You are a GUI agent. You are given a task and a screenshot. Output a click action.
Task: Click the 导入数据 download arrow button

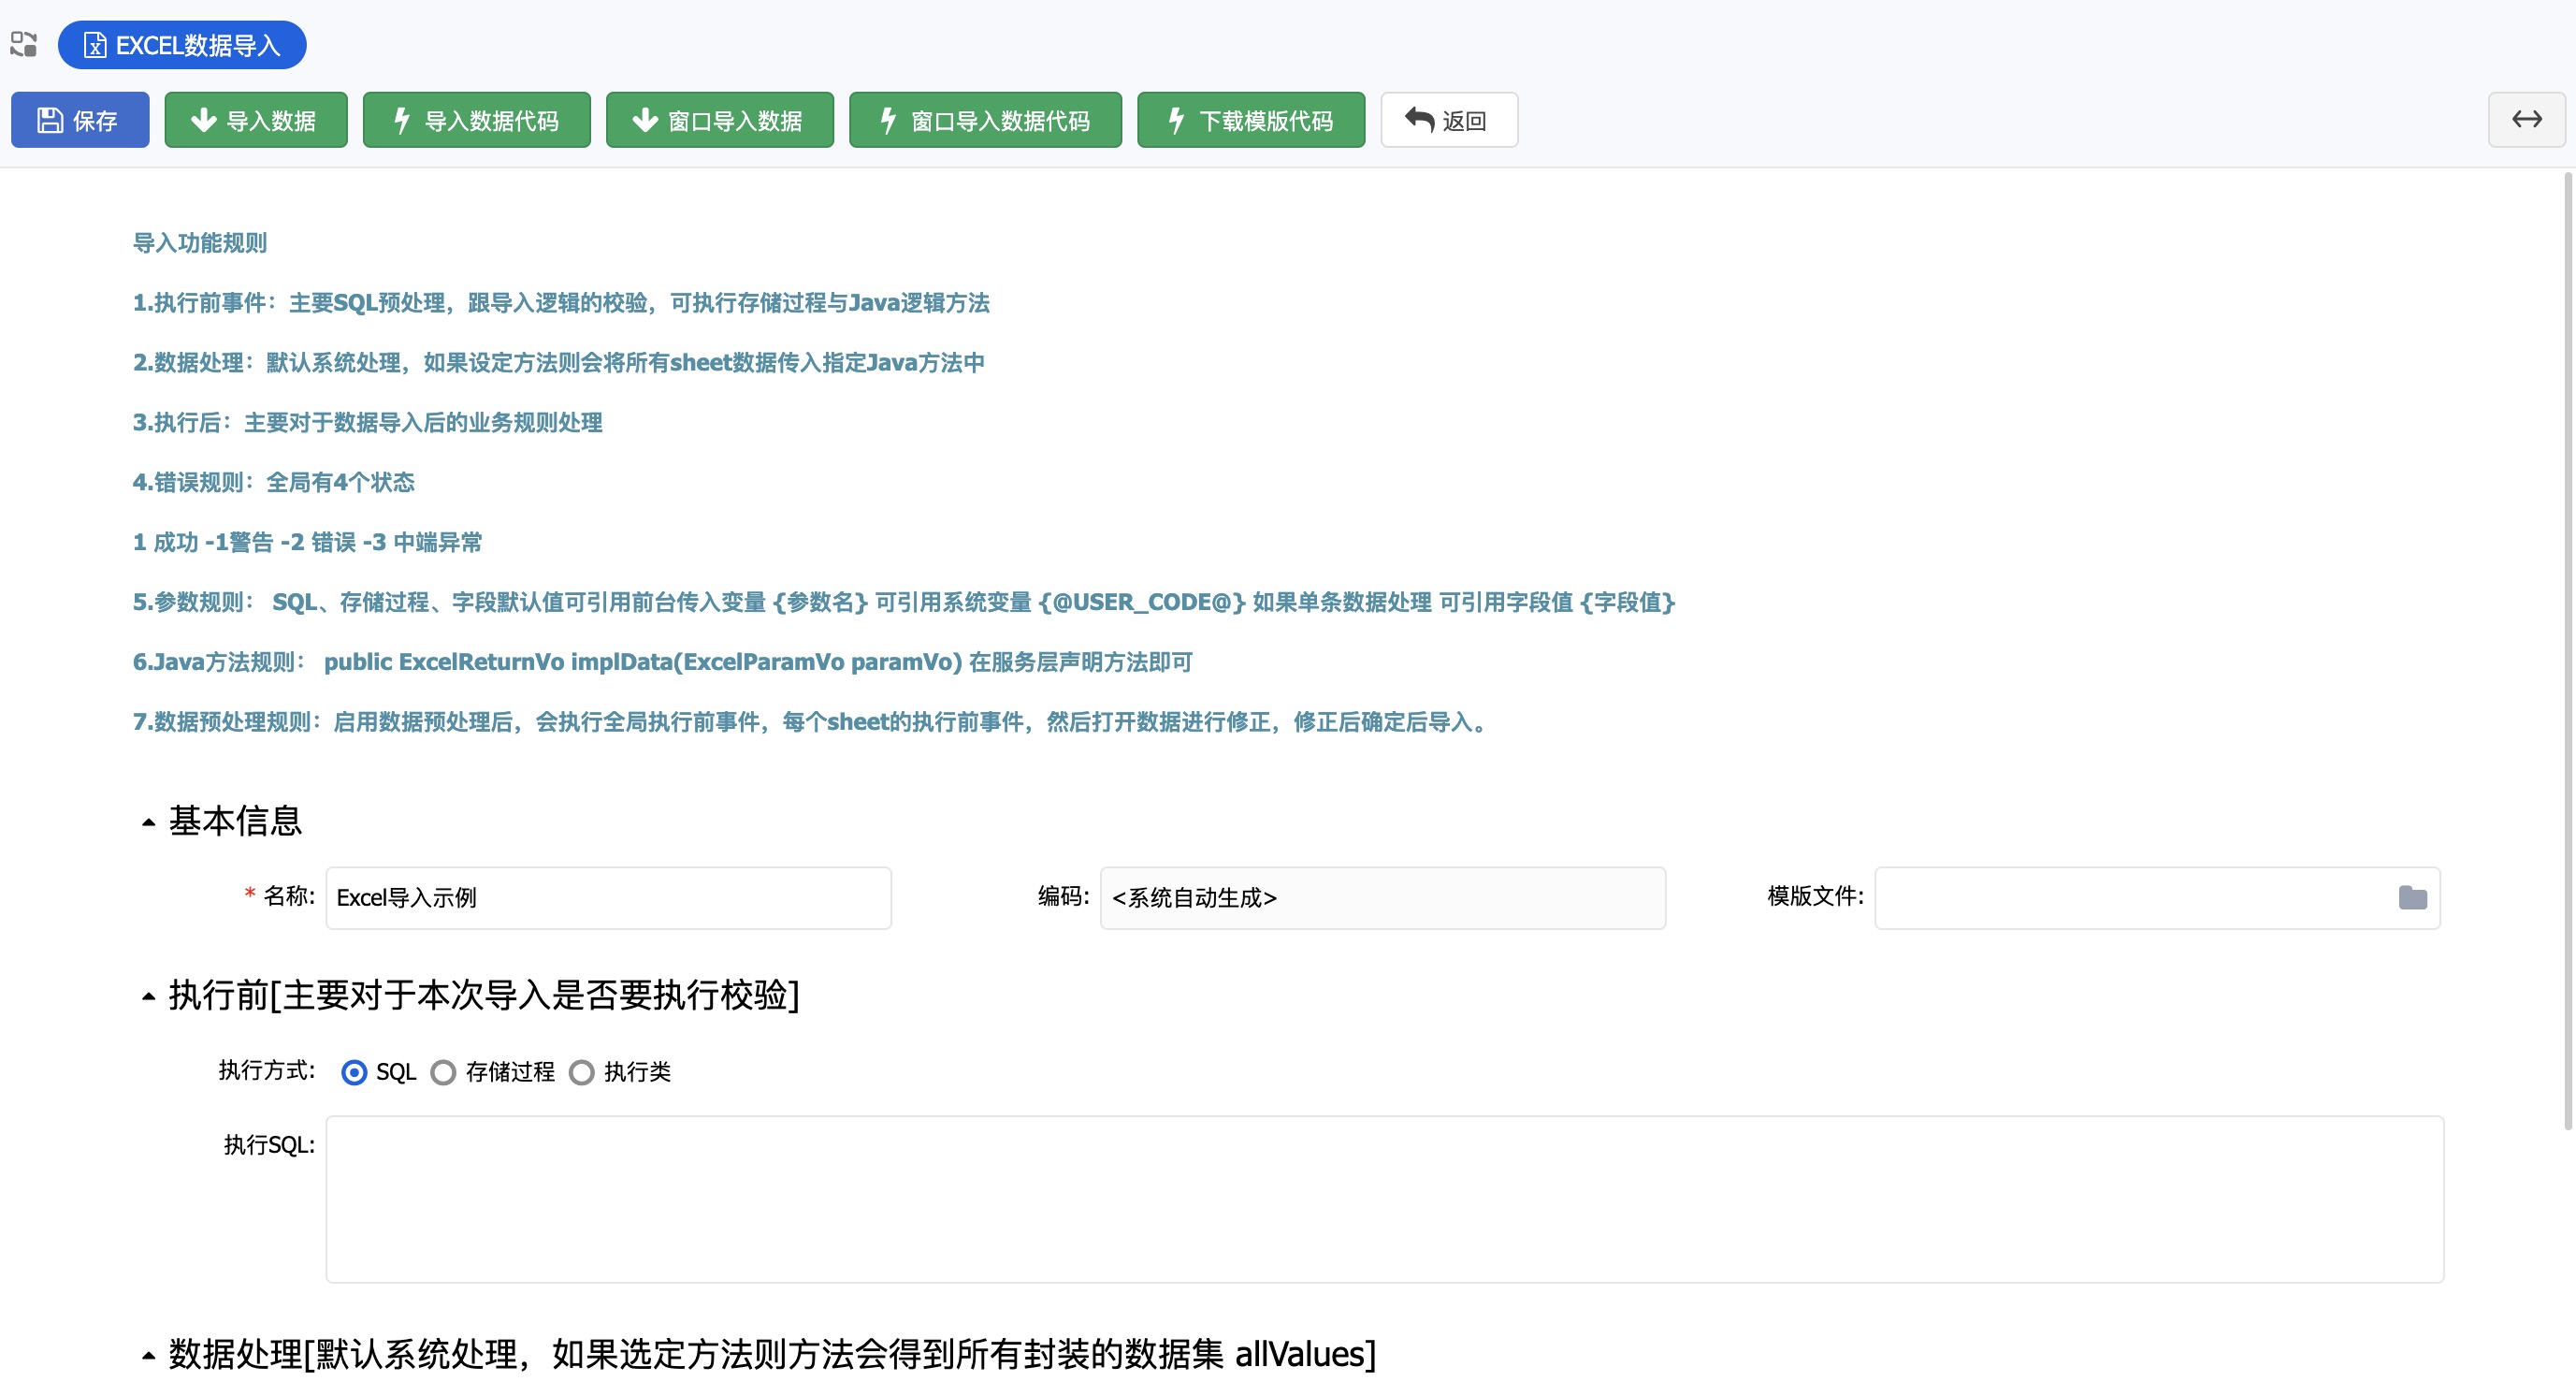[x=255, y=120]
